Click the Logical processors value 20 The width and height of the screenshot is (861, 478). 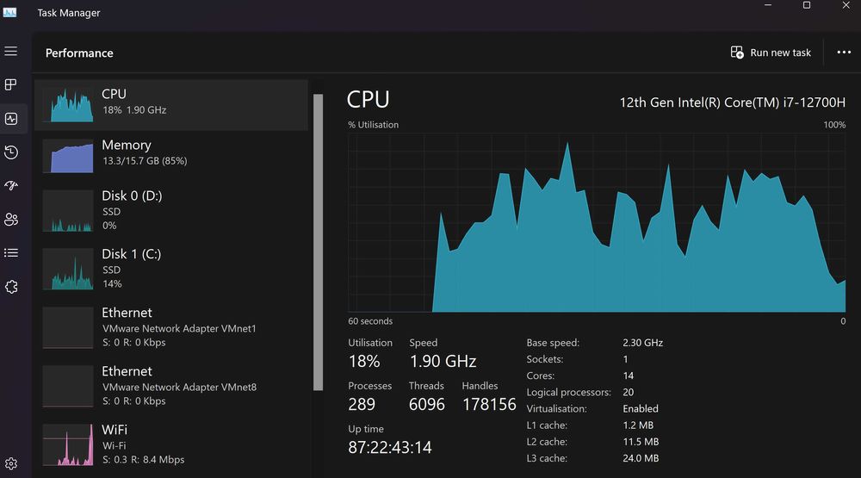coord(629,392)
